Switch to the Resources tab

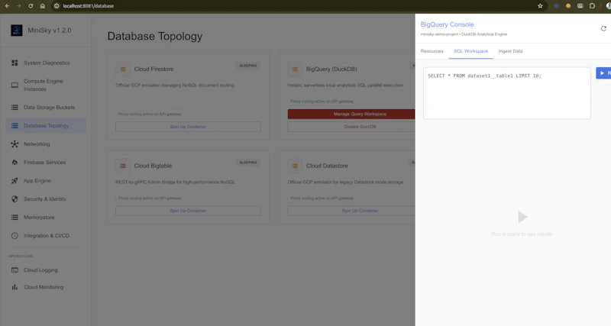432,51
